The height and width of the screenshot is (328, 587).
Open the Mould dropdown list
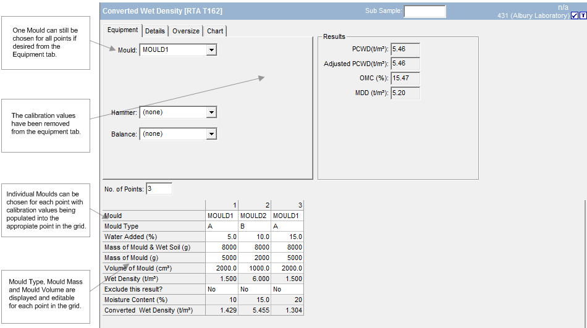tap(211, 50)
